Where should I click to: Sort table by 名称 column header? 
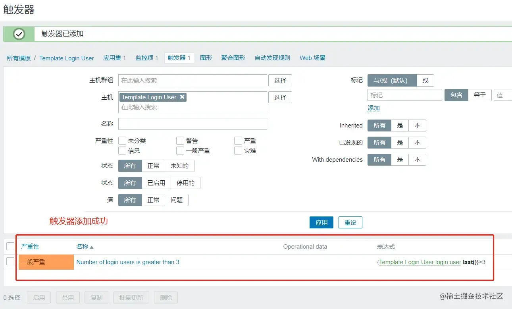pyautogui.click(x=82, y=247)
